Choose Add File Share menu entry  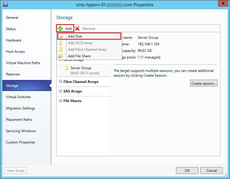[x=79, y=56]
